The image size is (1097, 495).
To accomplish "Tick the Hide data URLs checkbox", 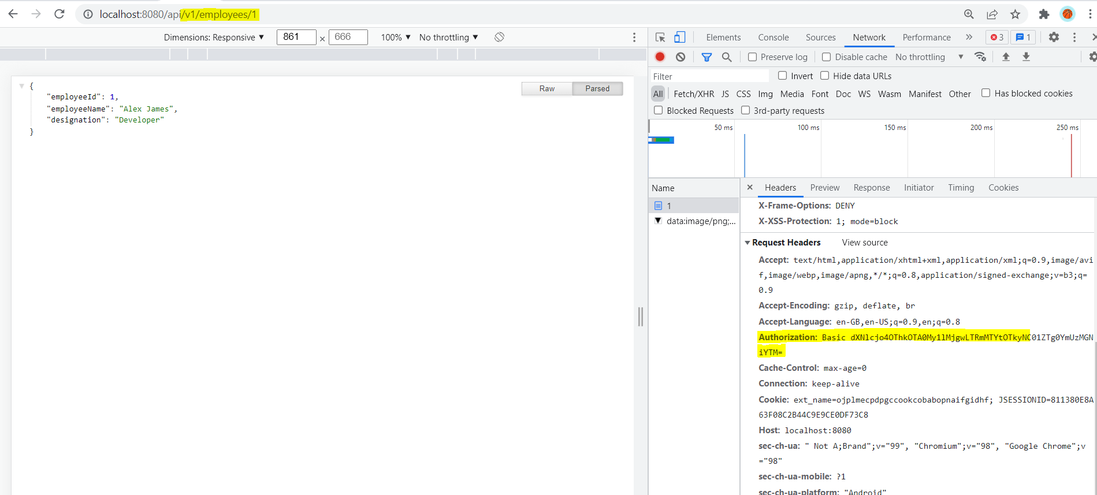I will tap(825, 76).
